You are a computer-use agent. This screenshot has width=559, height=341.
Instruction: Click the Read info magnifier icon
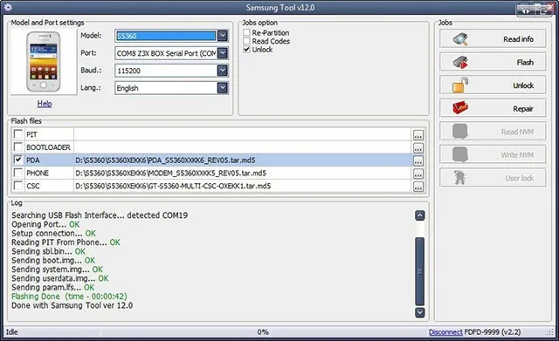point(460,39)
